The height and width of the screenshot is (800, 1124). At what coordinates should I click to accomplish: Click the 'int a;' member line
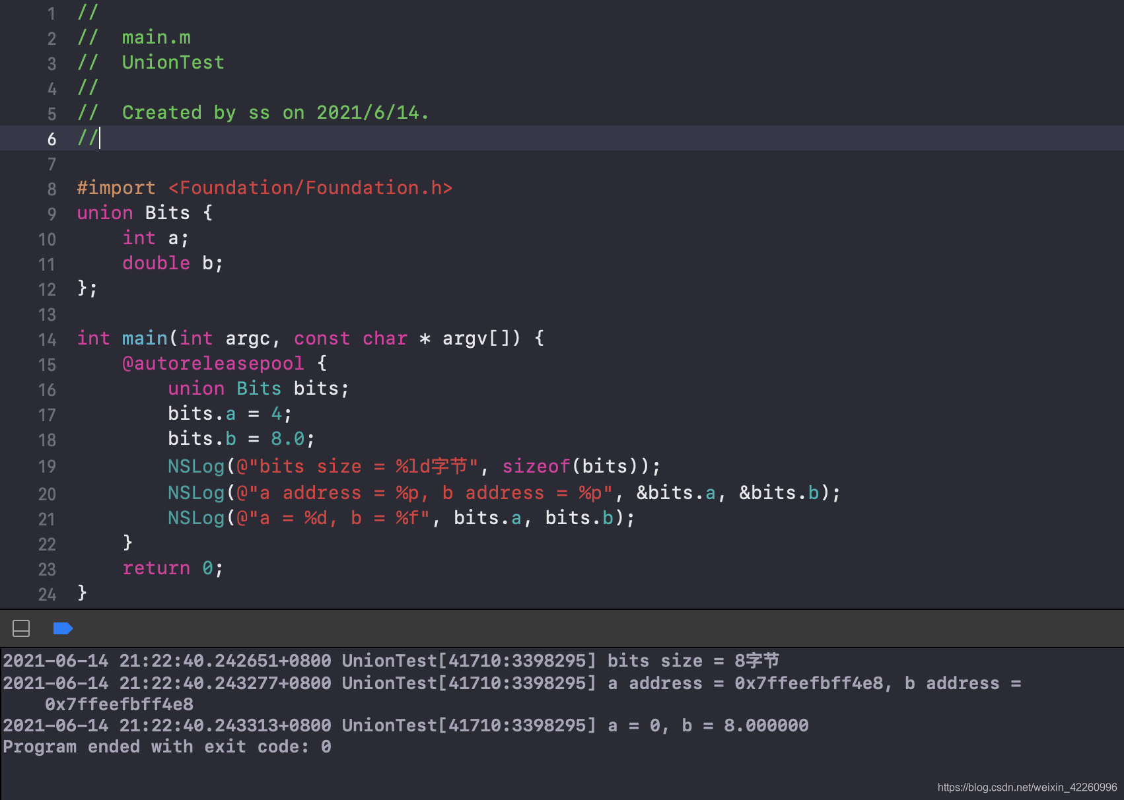tap(156, 238)
